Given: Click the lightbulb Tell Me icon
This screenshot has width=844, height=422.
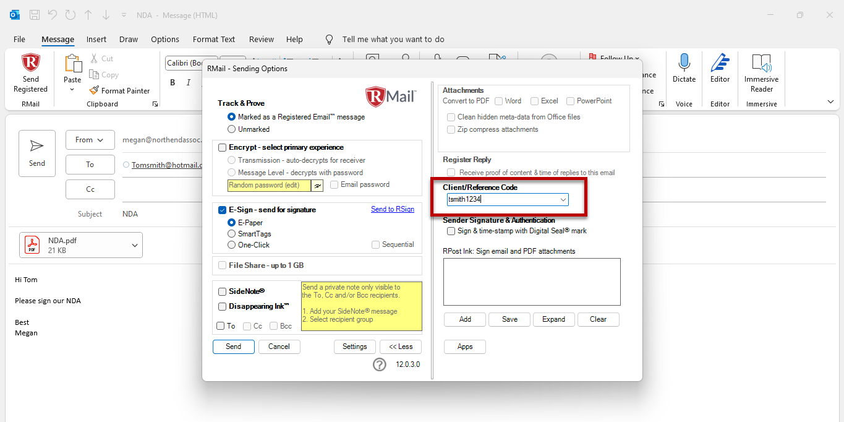Looking at the screenshot, I should [330, 39].
